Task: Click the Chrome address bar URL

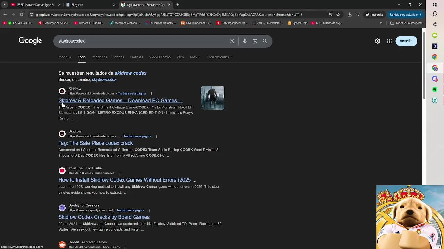Action: click(169, 15)
